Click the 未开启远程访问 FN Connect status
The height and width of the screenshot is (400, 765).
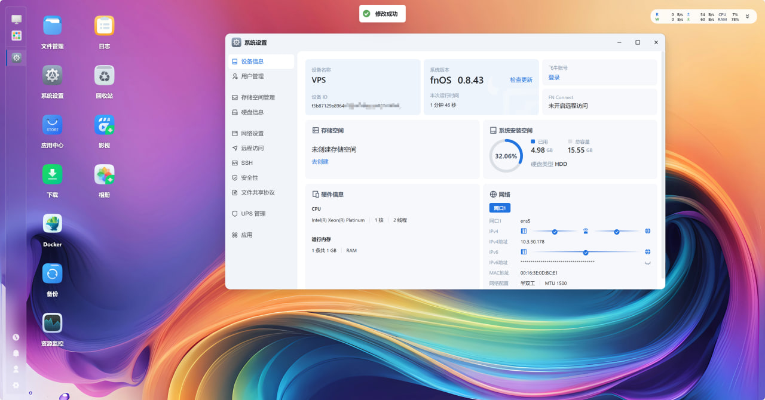coord(568,106)
